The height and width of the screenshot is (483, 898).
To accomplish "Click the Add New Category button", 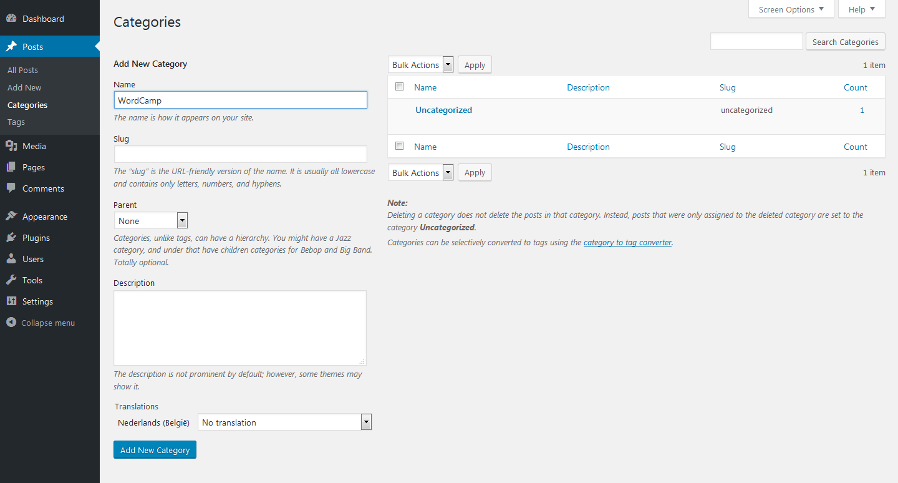I will point(155,450).
